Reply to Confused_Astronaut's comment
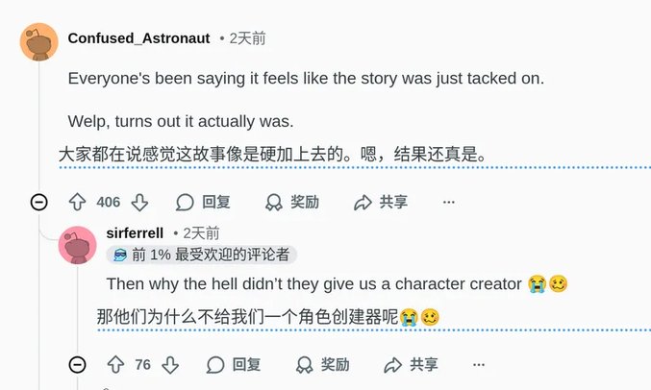The width and height of the screenshot is (651, 390). coord(203,202)
